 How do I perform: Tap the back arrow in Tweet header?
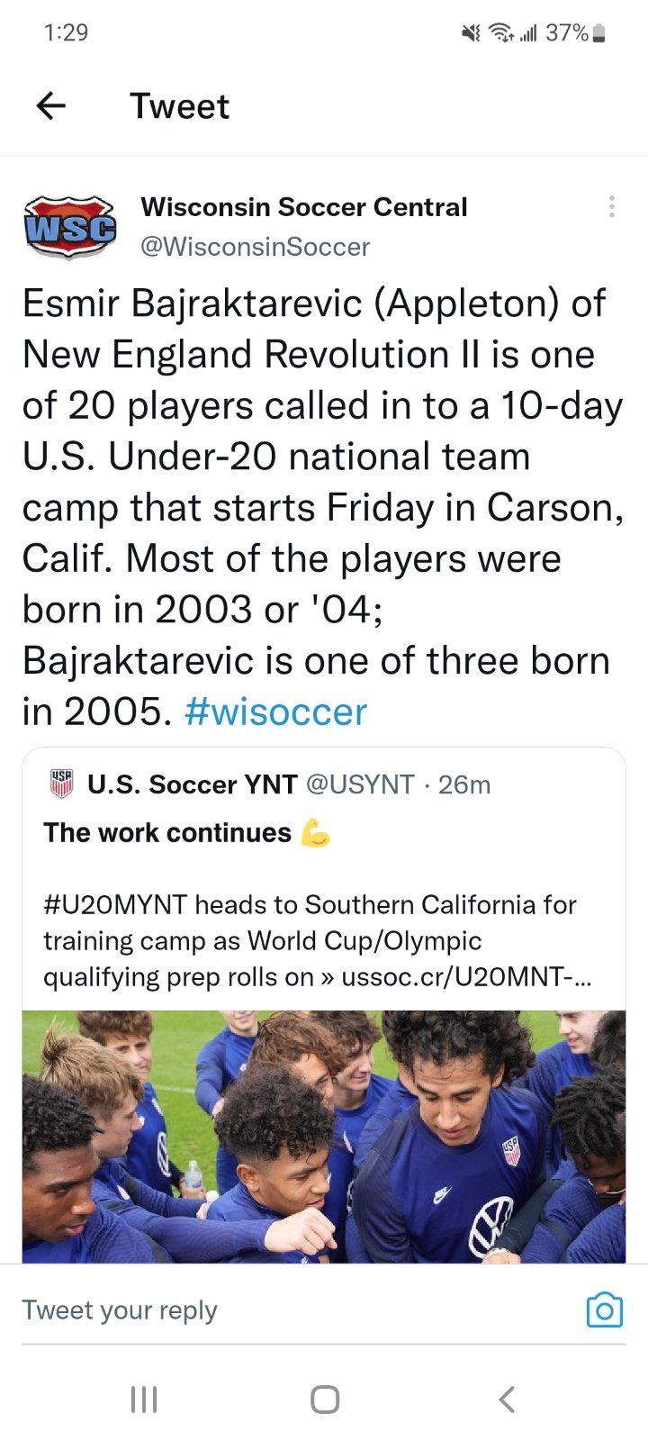click(51, 106)
